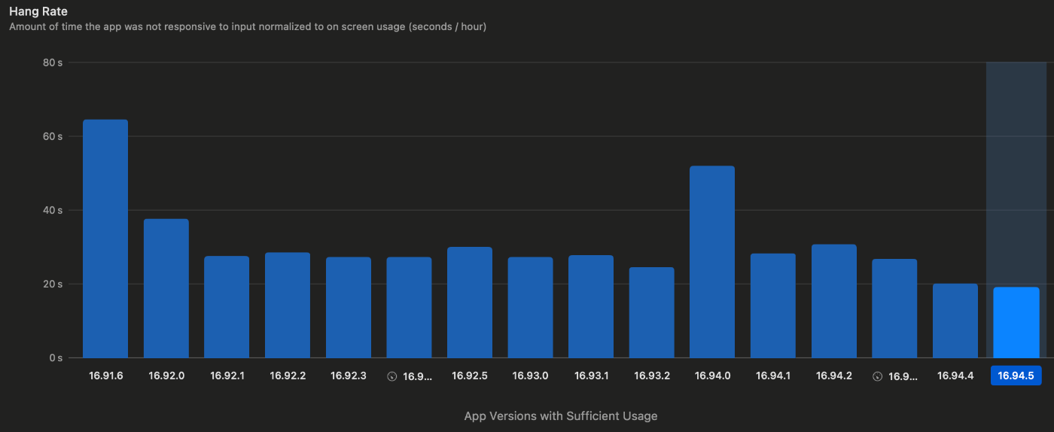Choose the bar for version 16.93.2
The image size is (1054, 432).
[x=652, y=312]
